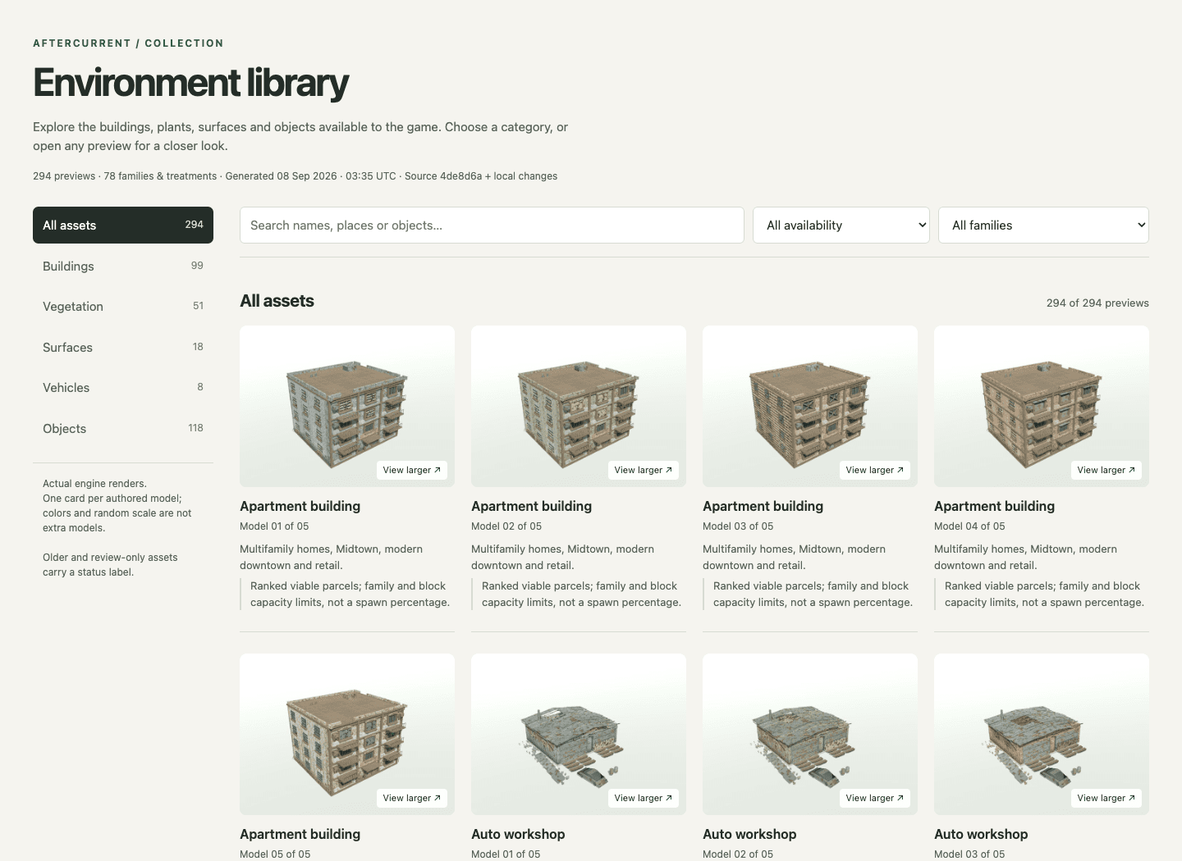
Task: Open Auto workshop Model 01 thumbnail image
Action: pyautogui.click(x=579, y=734)
